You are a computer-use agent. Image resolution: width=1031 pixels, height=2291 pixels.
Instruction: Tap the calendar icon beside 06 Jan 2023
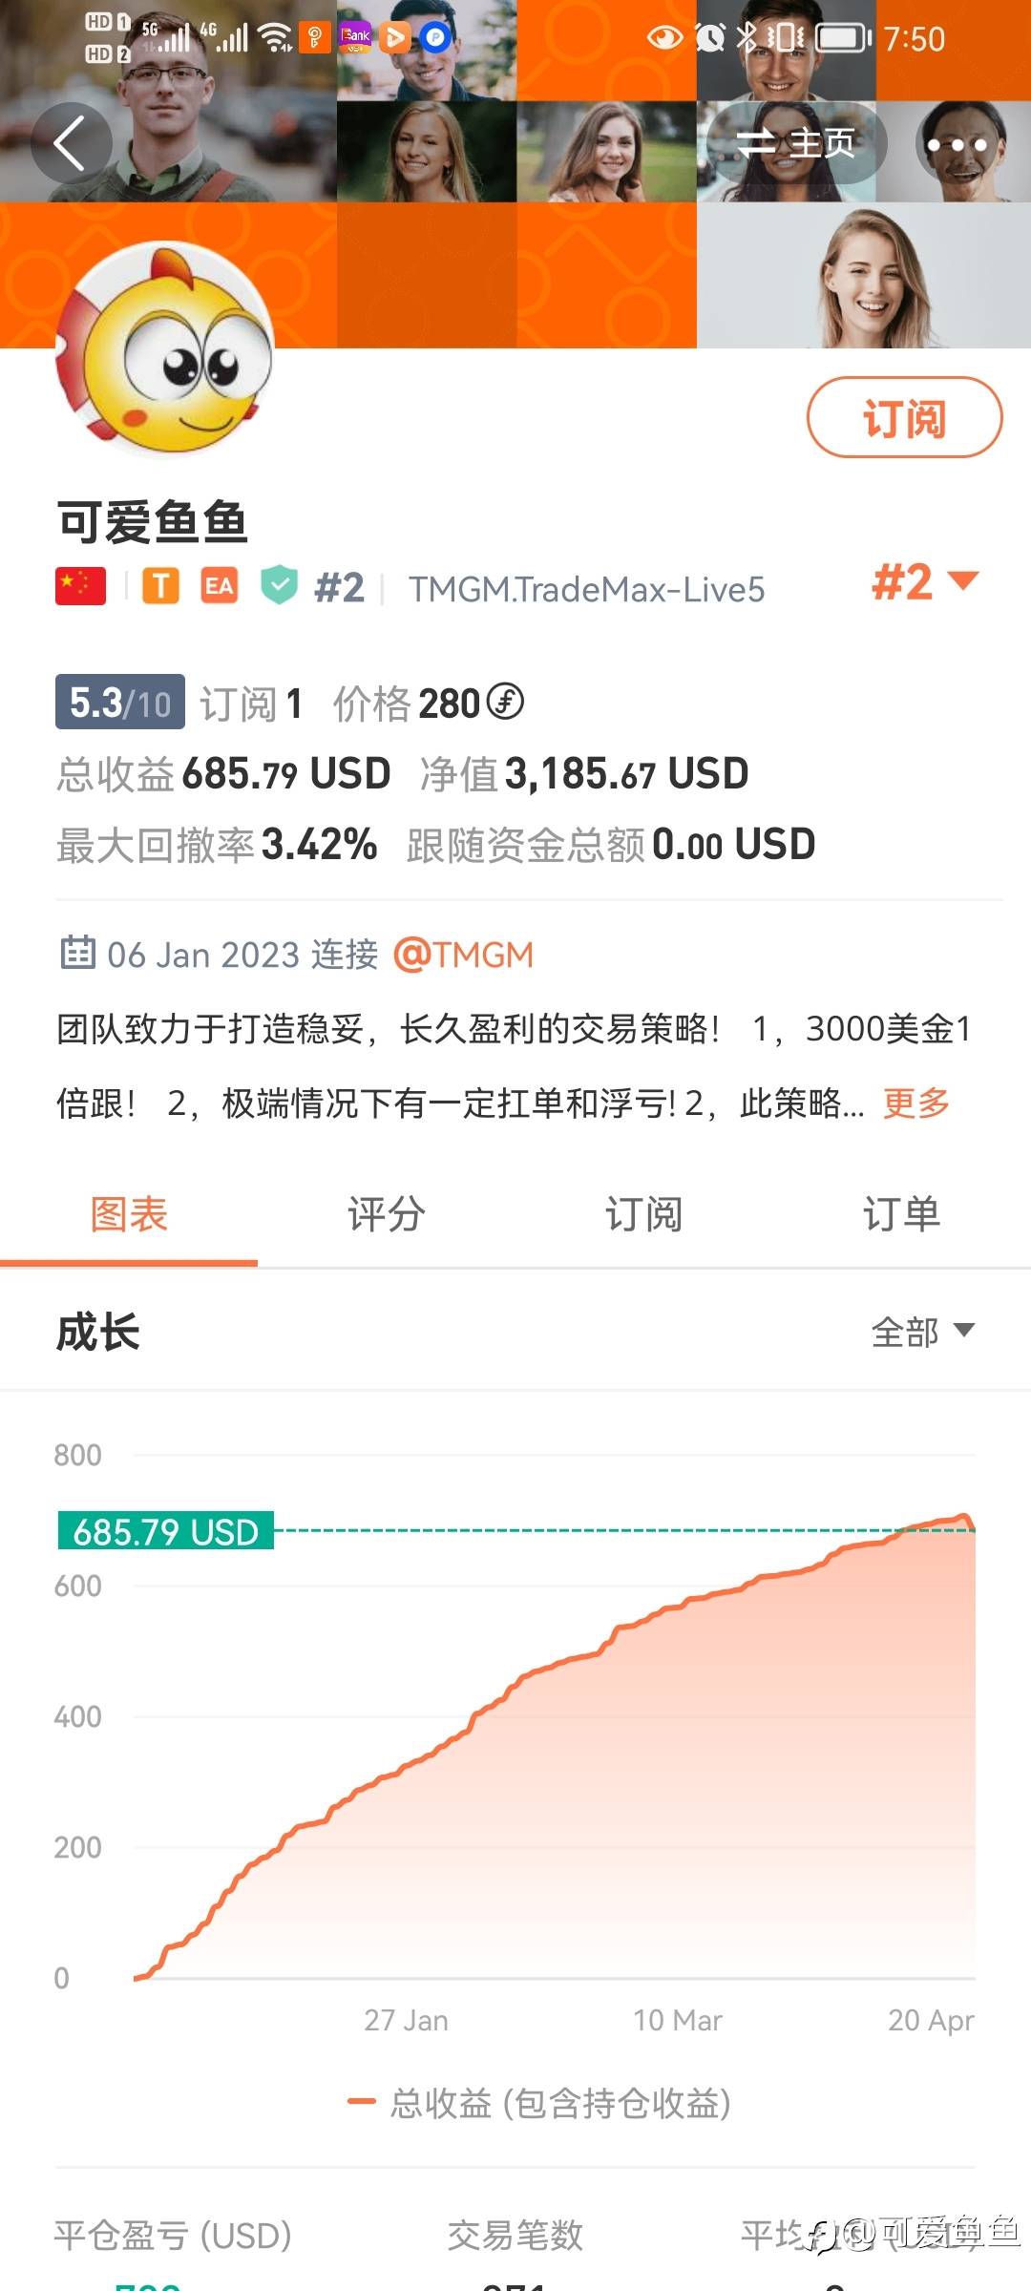(77, 953)
